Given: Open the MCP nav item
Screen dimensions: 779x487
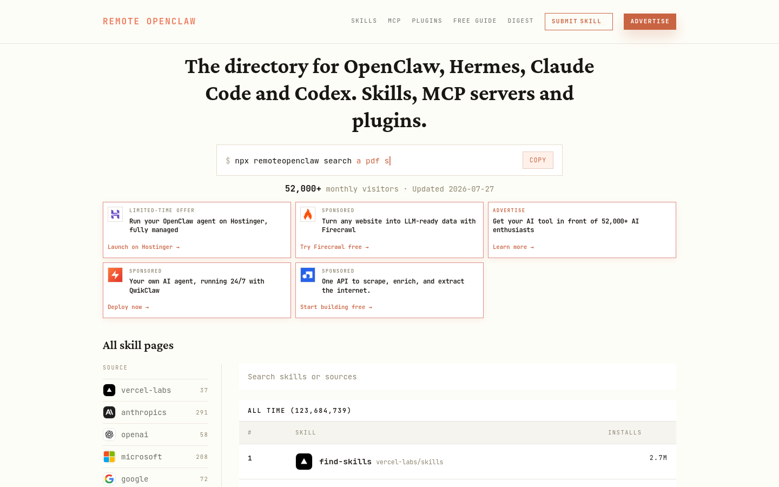Looking at the screenshot, I should pyautogui.click(x=394, y=21).
